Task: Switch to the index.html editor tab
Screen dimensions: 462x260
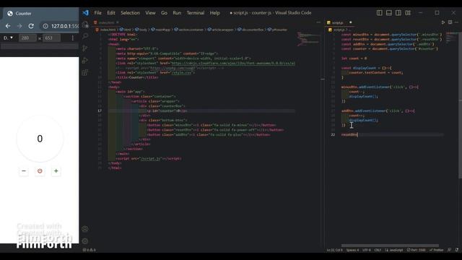Action: tap(106, 22)
